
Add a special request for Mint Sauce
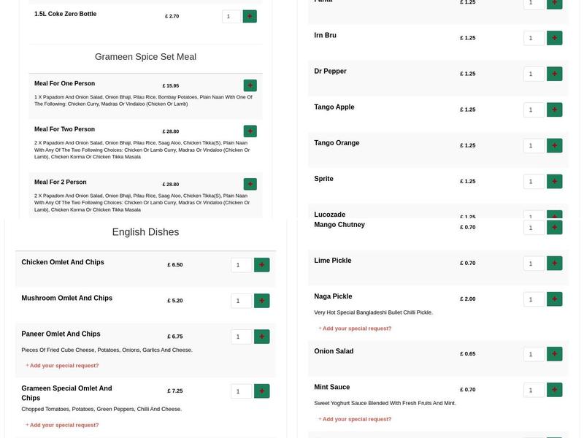(x=353, y=418)
